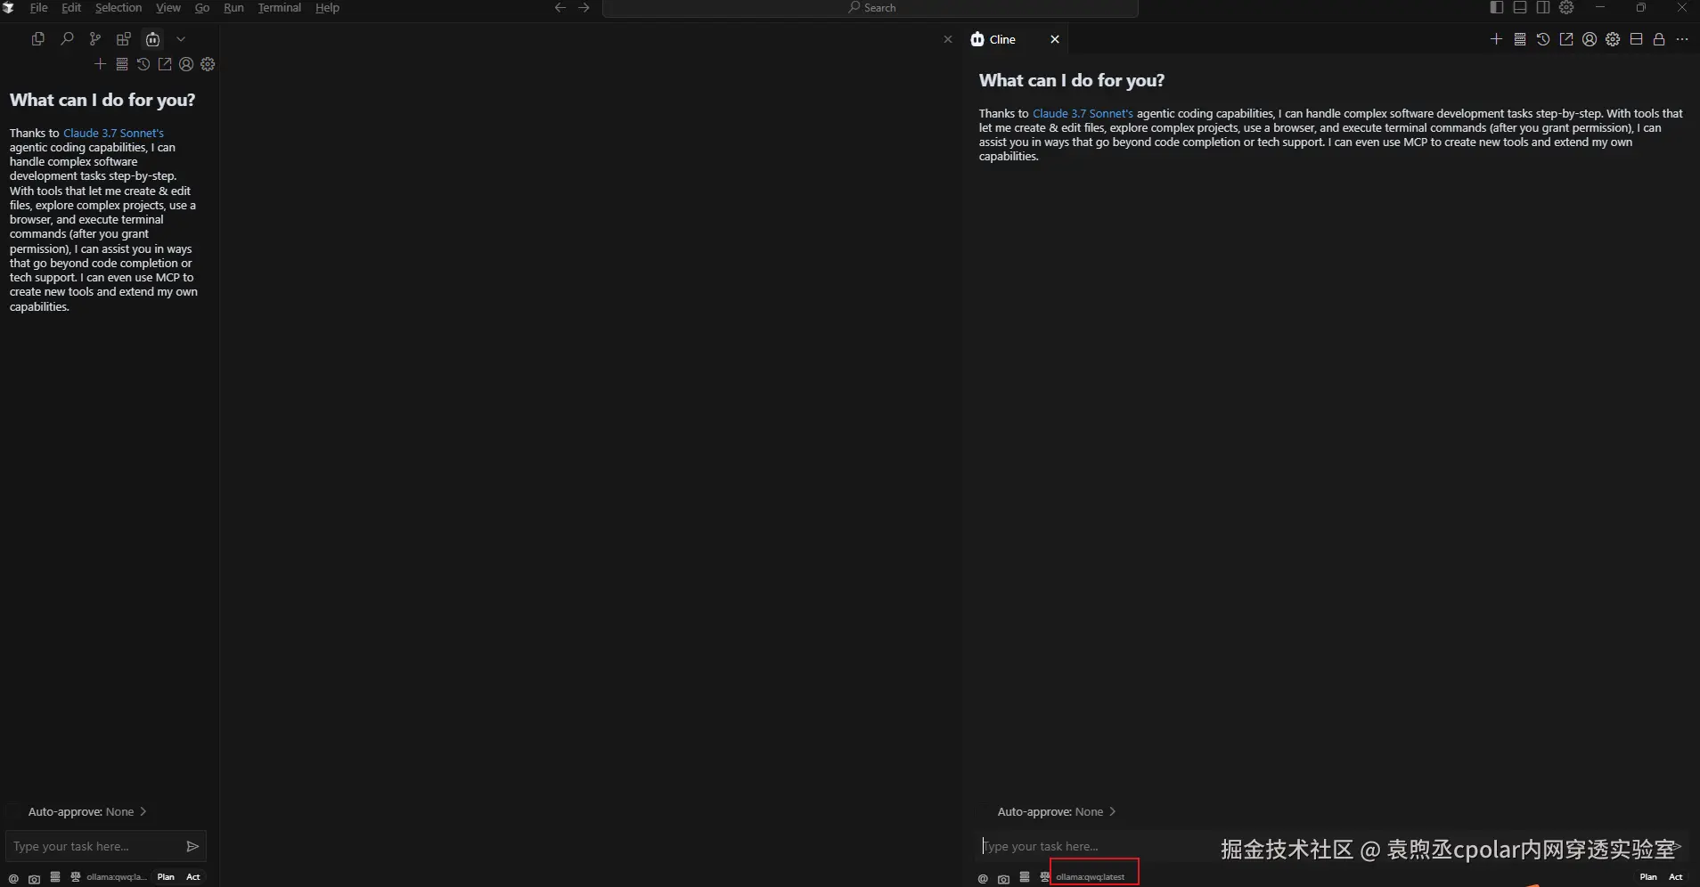Close the Cline editor tab
This screenshot has height=887, width=1700.
coord(1055,39)
